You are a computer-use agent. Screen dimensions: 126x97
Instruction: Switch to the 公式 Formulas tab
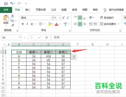(54, 10)
